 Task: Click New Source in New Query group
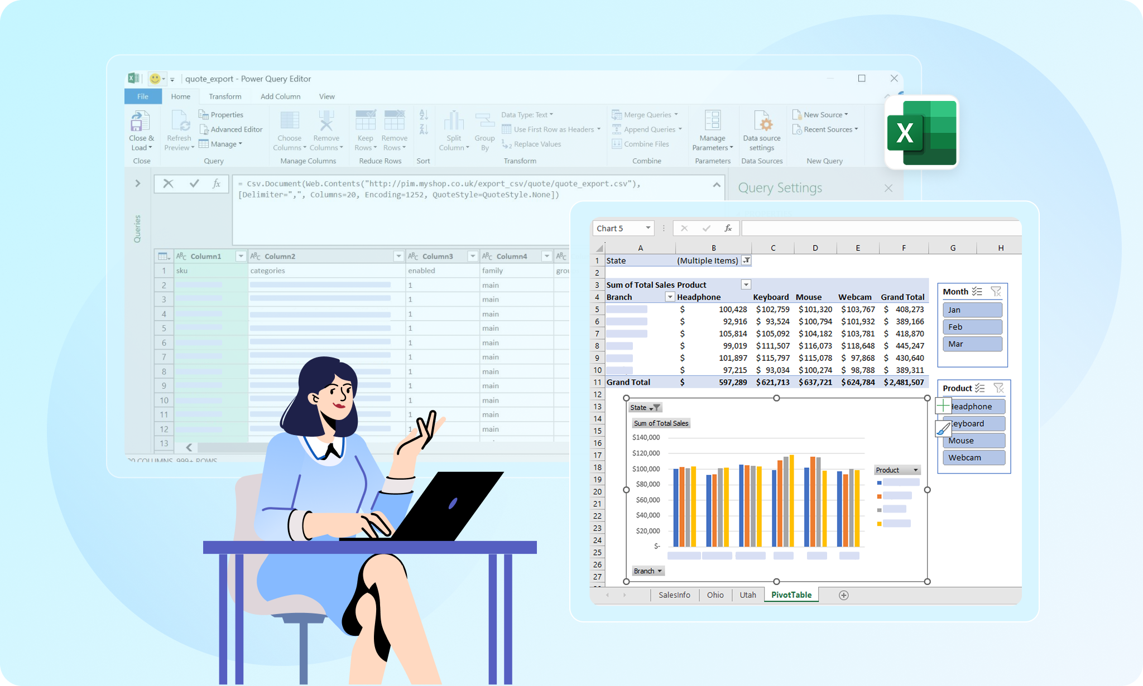pyautogui.click(x=820, y=114)
